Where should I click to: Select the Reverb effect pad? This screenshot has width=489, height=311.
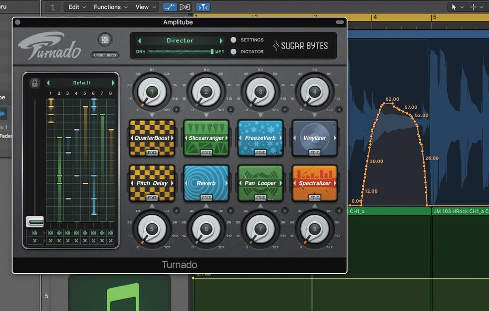point(206,183)
